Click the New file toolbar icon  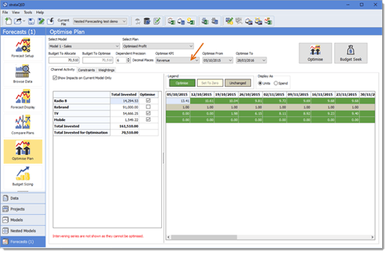(8, 21)
